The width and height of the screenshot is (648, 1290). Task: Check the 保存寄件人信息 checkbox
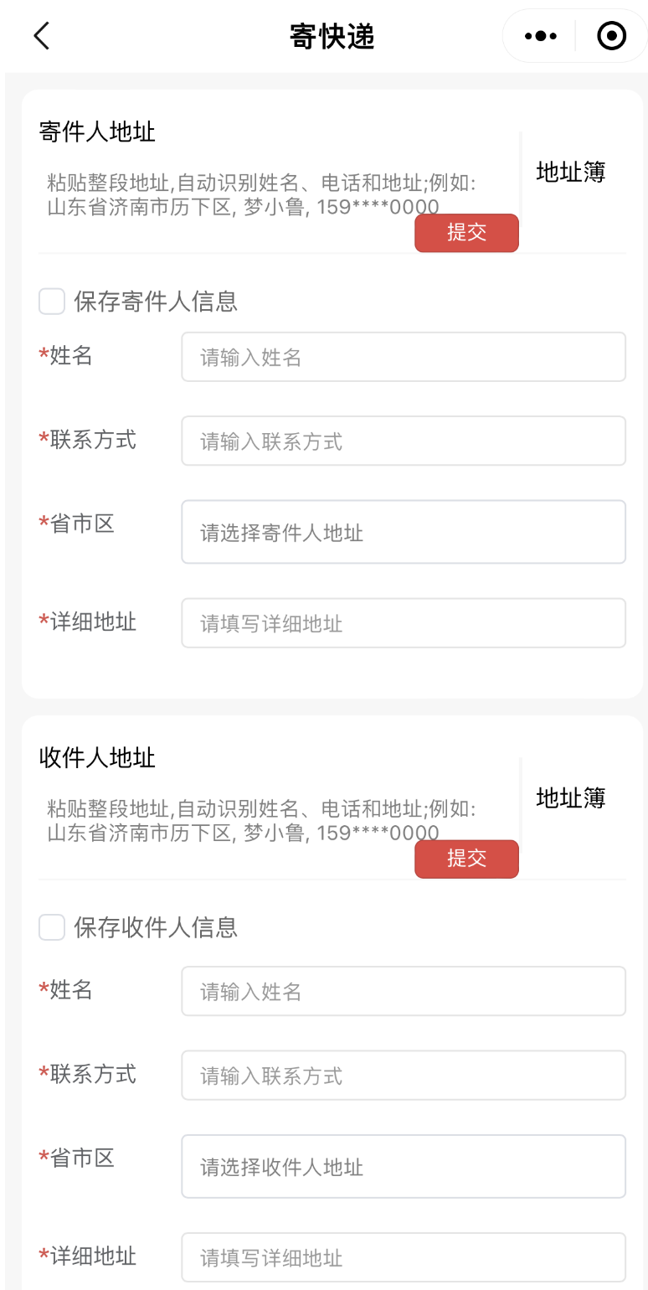click(x=52, y=302)
